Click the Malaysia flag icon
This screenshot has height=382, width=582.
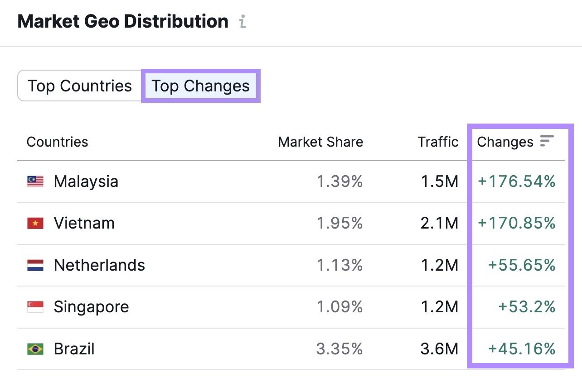[36, 181]
